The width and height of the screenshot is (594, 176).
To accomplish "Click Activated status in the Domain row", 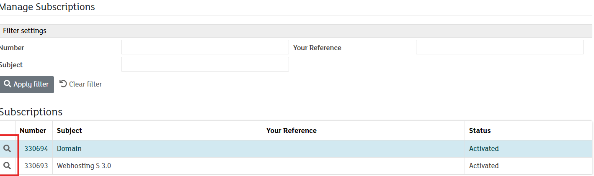I will pos(484,148).
